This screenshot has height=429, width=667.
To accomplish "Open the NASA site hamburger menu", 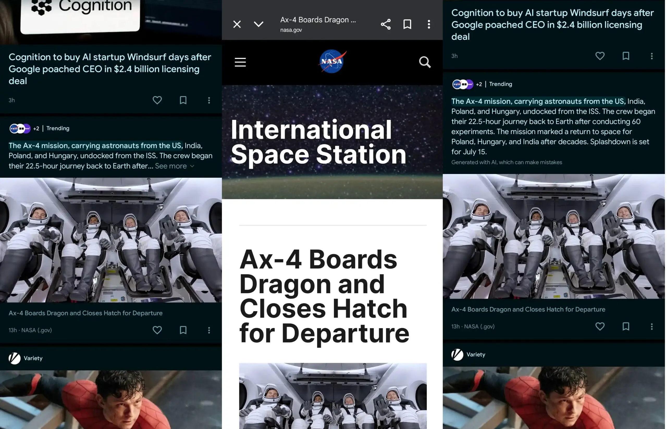I will pyautogui.click(x=240, y=62).
